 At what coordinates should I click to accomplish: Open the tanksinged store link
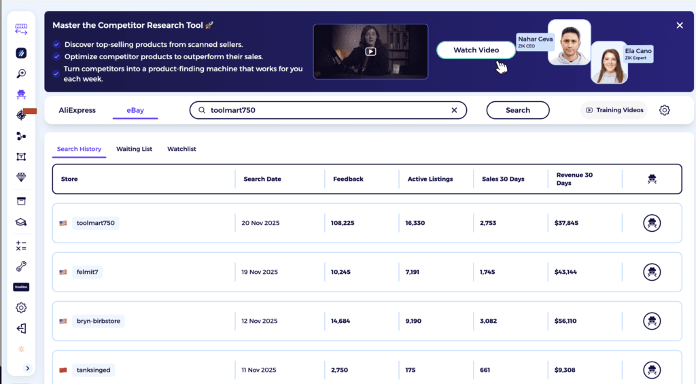pos(93,370)
